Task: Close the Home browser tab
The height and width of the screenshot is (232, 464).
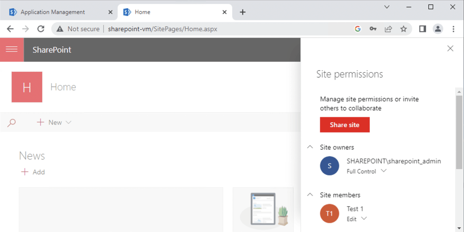Action: [x=224, y=12]
